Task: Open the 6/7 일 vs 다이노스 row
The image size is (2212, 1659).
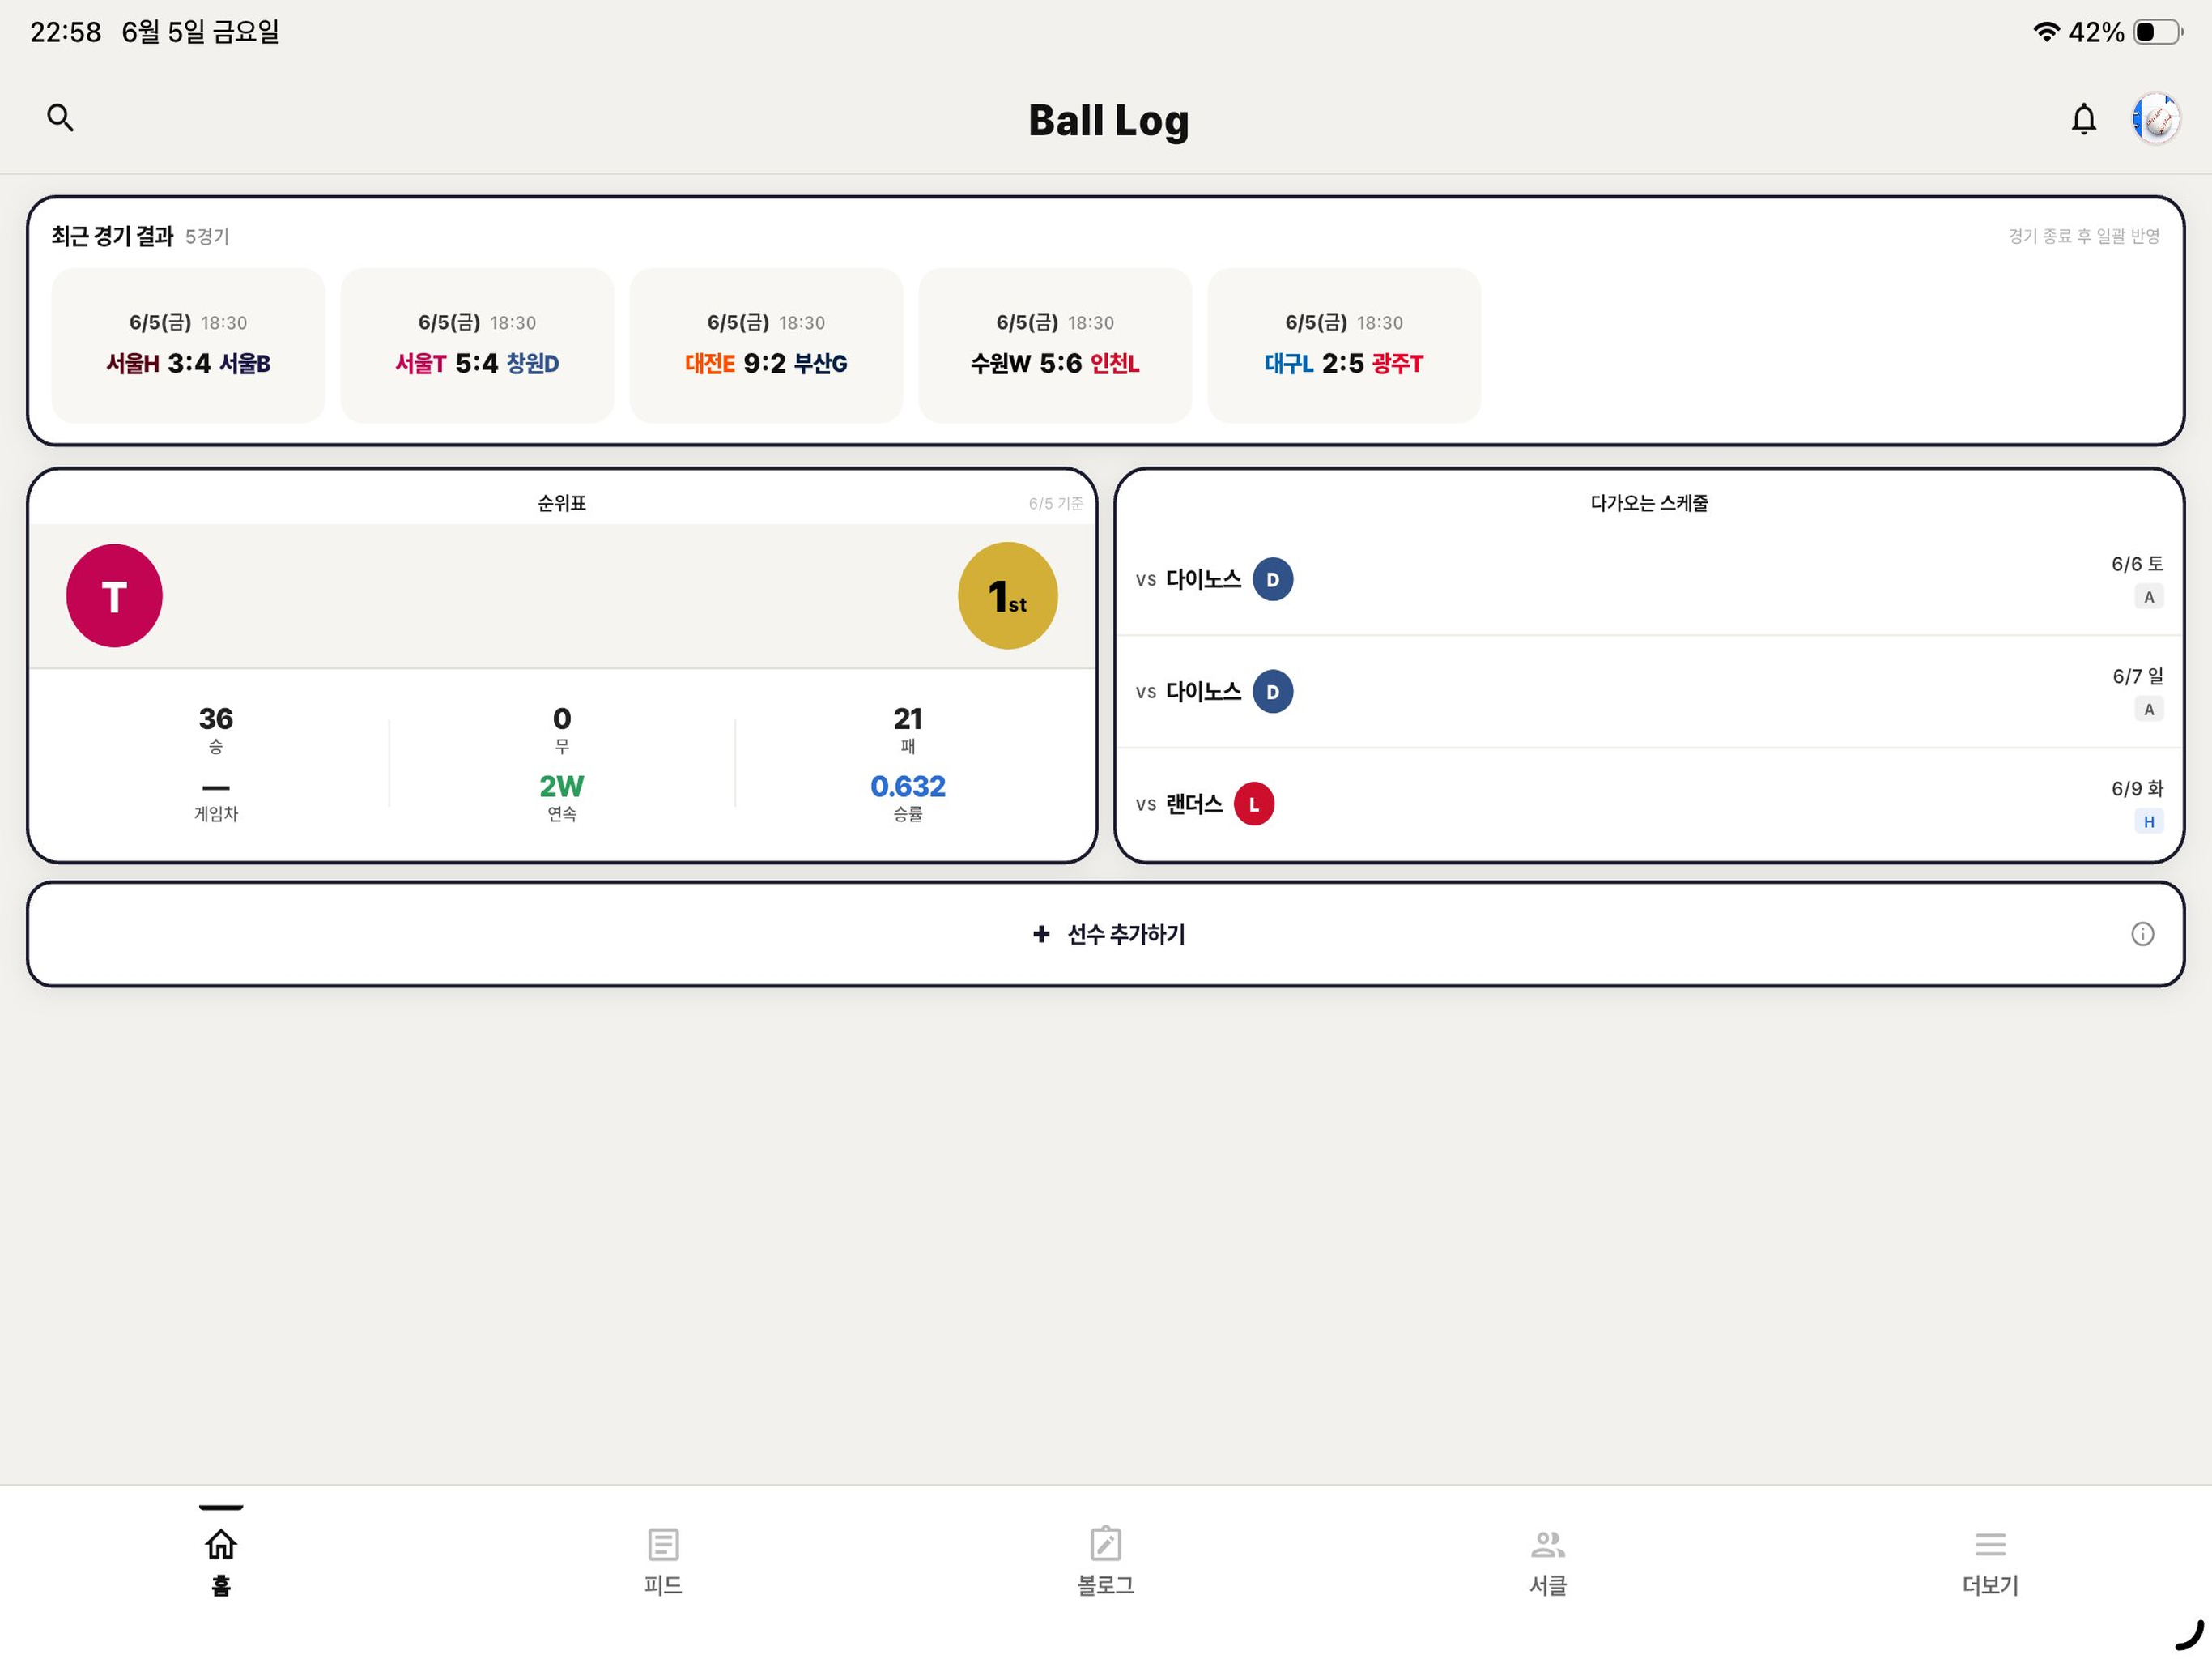Action: [x=1649, y=692]
